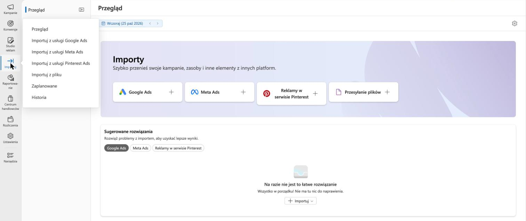Select the Meta Ads filter pill
Viewport: 526px width, 221px height.
(x=141, y=148)
